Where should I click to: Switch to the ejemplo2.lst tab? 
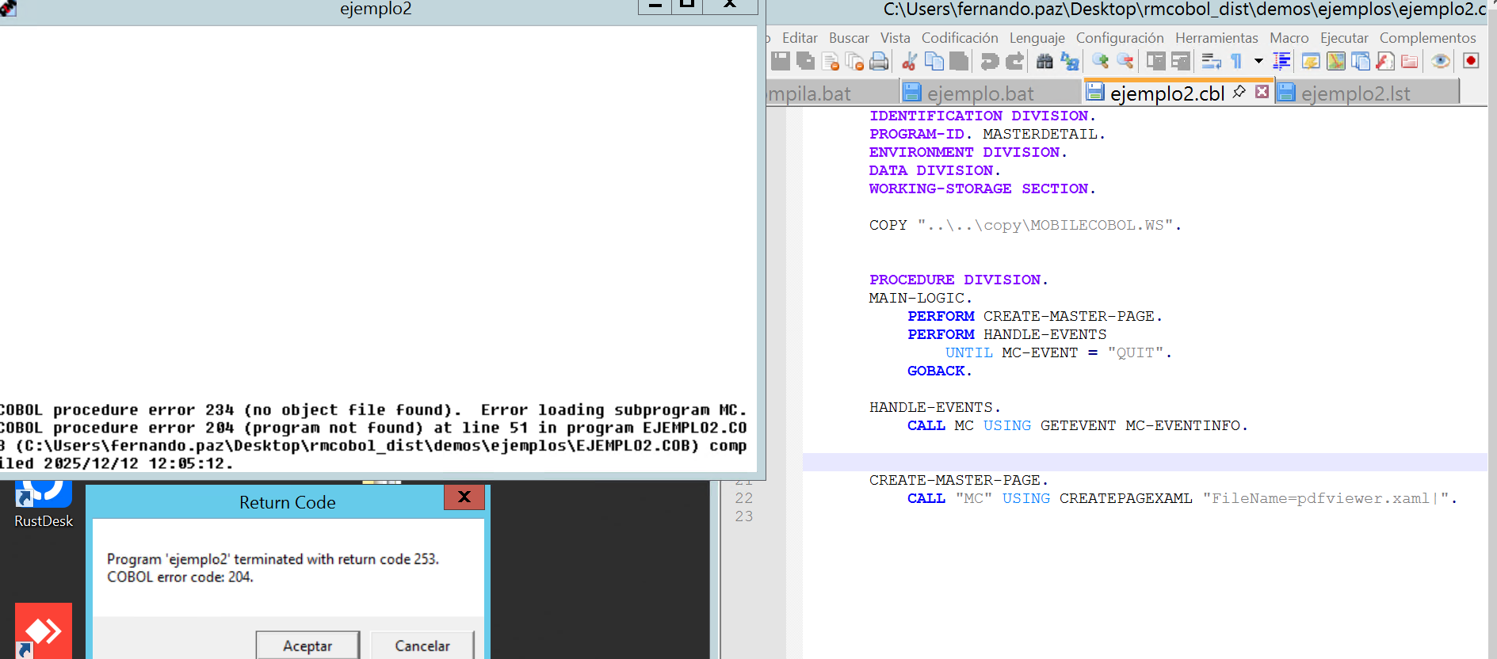pos(1355,93)
